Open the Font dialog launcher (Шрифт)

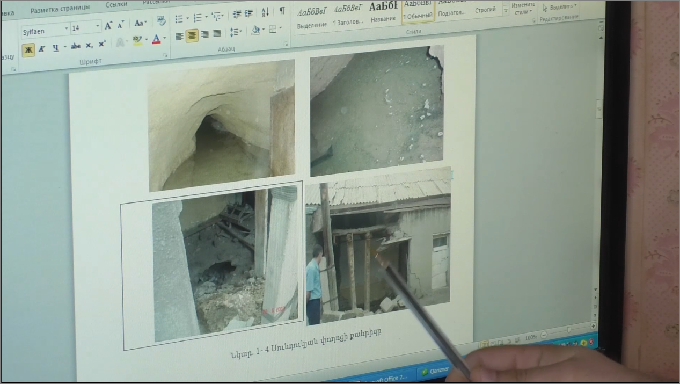[x=165, y=55]
